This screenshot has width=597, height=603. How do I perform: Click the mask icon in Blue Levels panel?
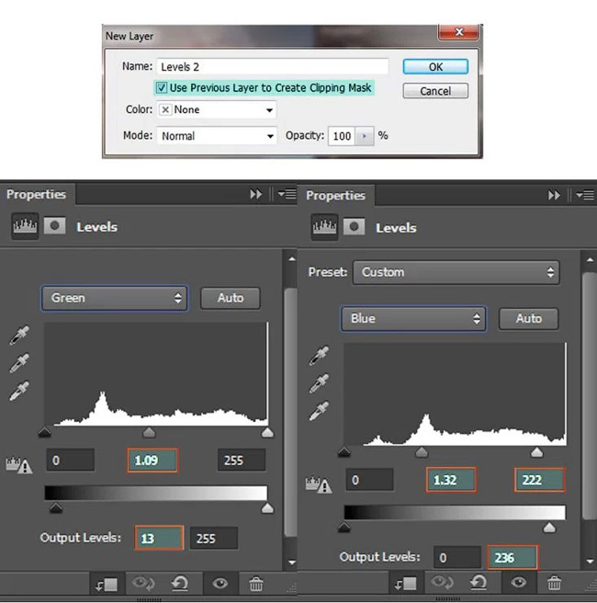tap(354, 227)
